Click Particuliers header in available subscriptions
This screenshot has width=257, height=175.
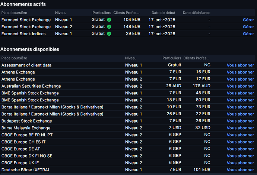point(172,58)
